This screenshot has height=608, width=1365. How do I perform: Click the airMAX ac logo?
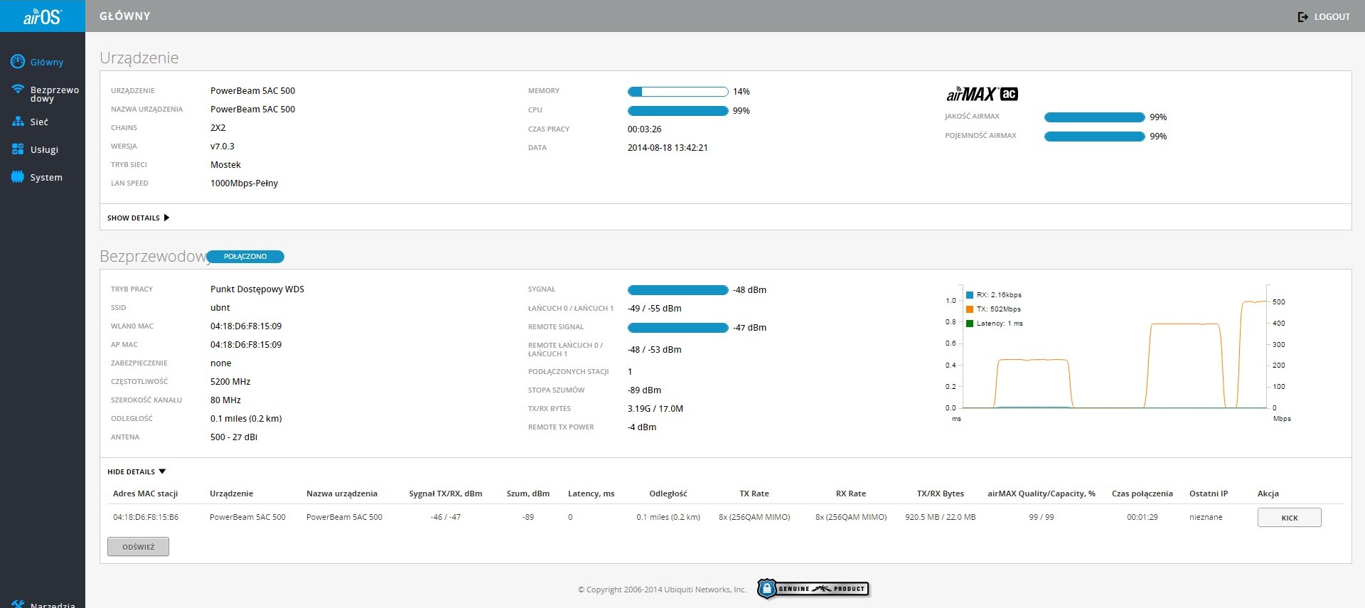coord(982,94)
